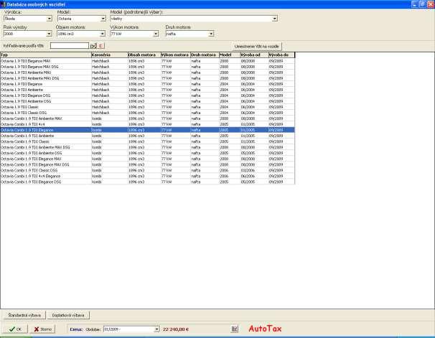This screenshot has height=338, width=435.
Task: Sort by the Druh motora column header
Action: coord(205,55)
